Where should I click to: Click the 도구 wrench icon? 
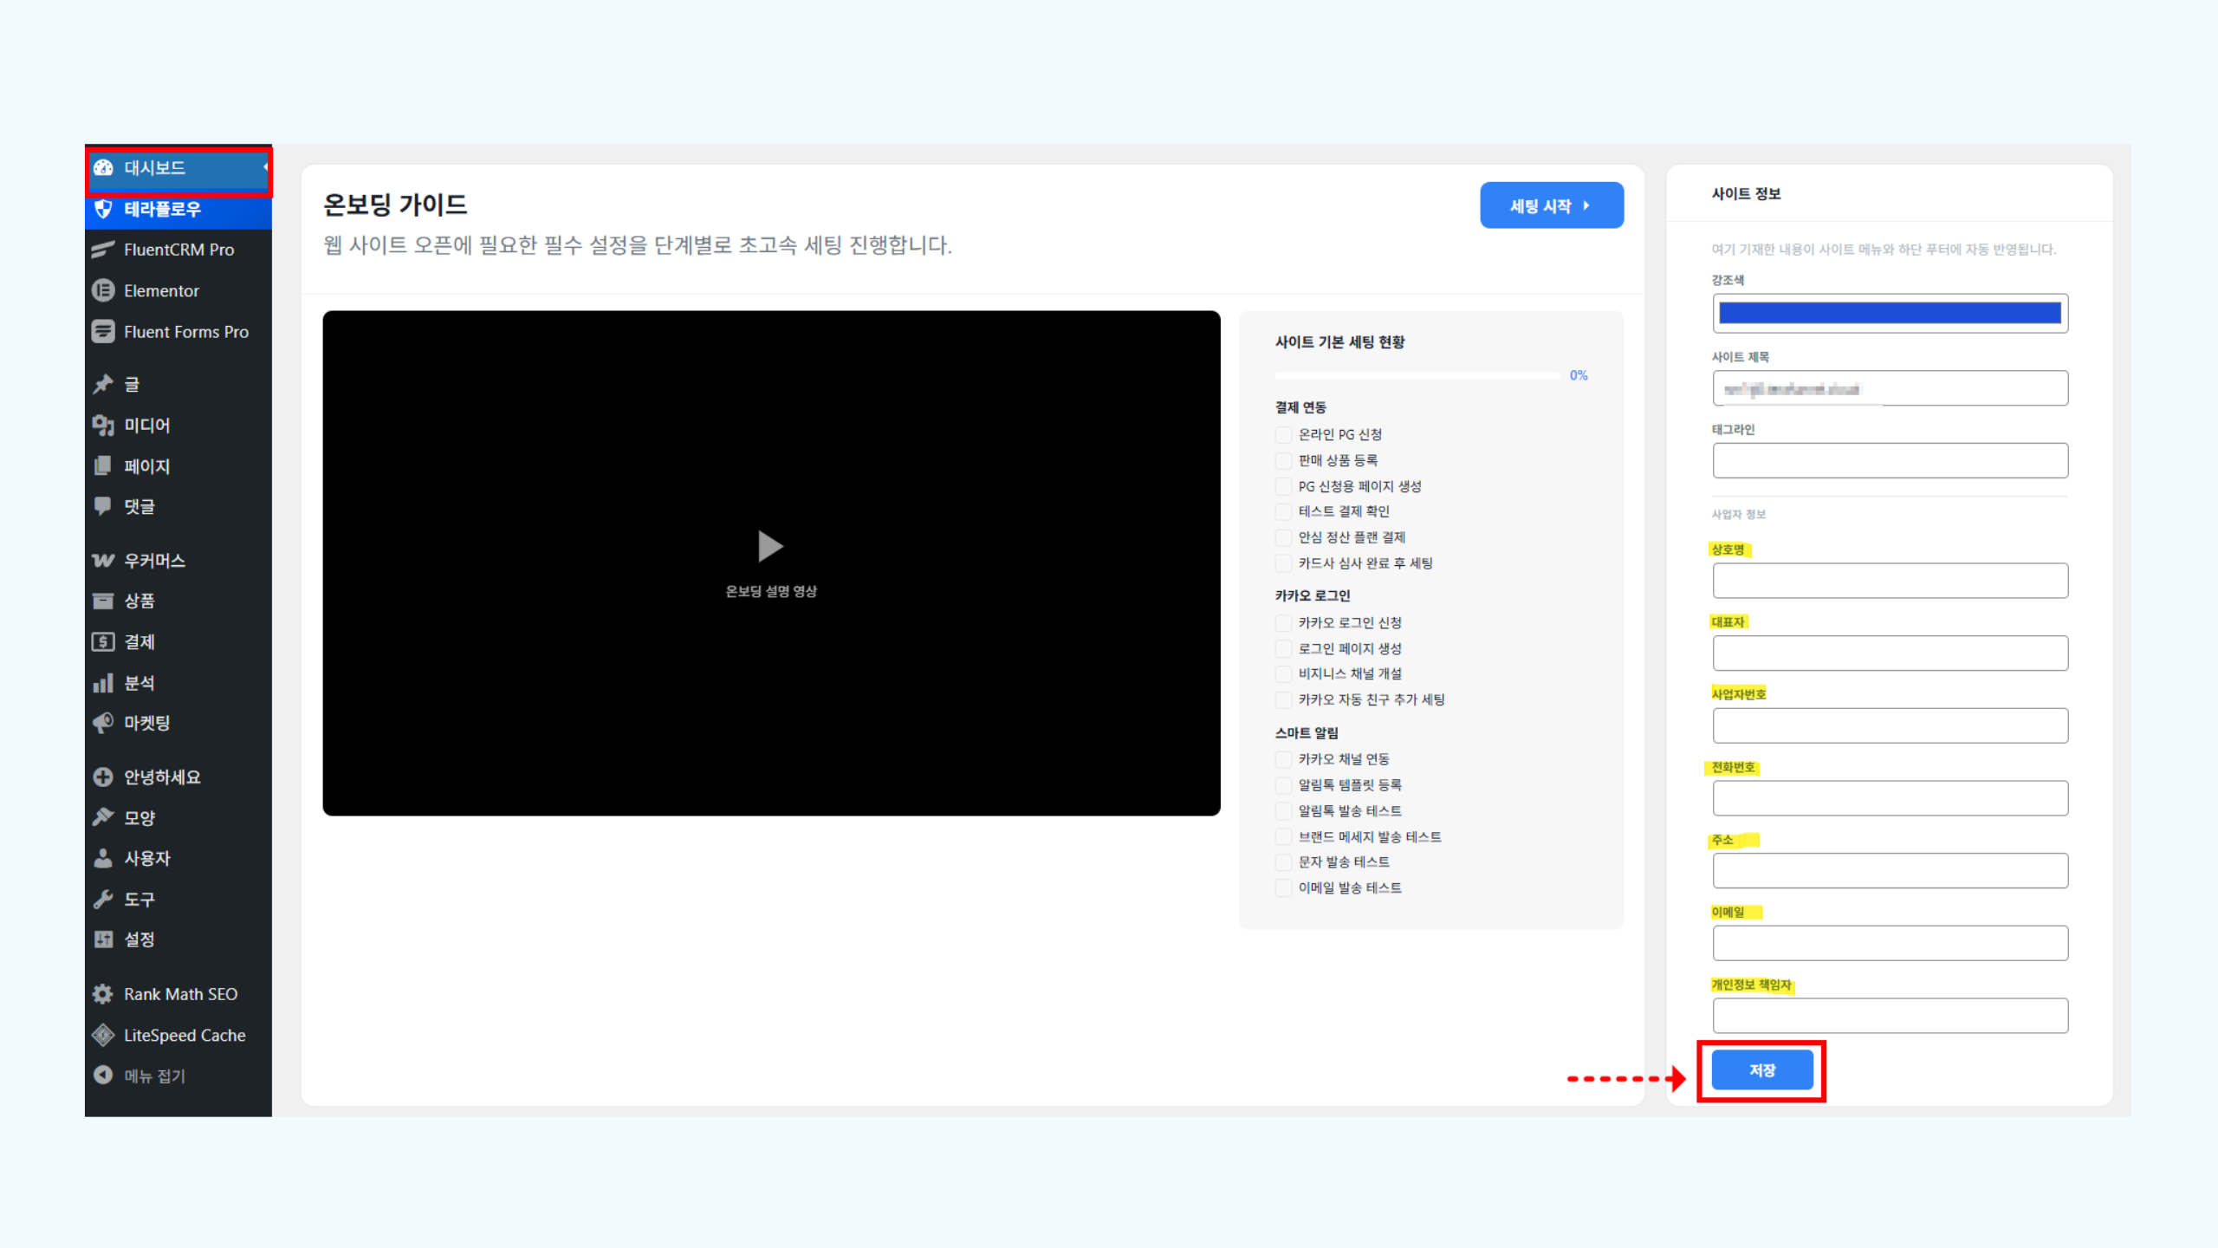(103, 899)
